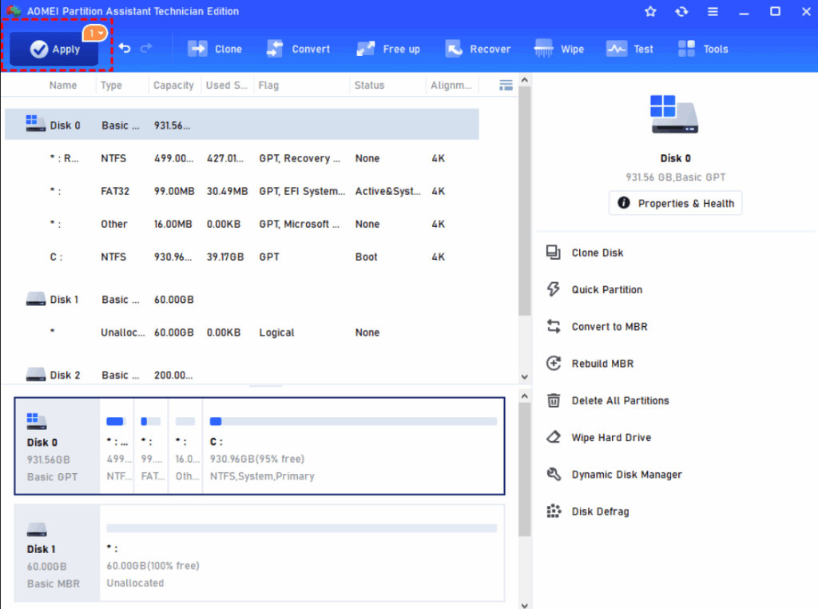Open the hamburger menu in title bar

(x=713, y=11)
